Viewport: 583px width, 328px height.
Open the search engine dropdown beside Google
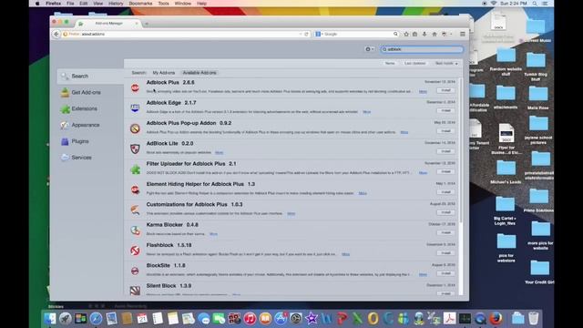[319, 35]
